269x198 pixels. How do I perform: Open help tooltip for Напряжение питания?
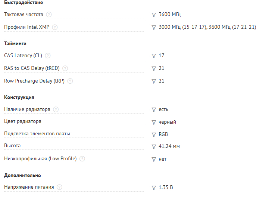(x=60, y=187)
